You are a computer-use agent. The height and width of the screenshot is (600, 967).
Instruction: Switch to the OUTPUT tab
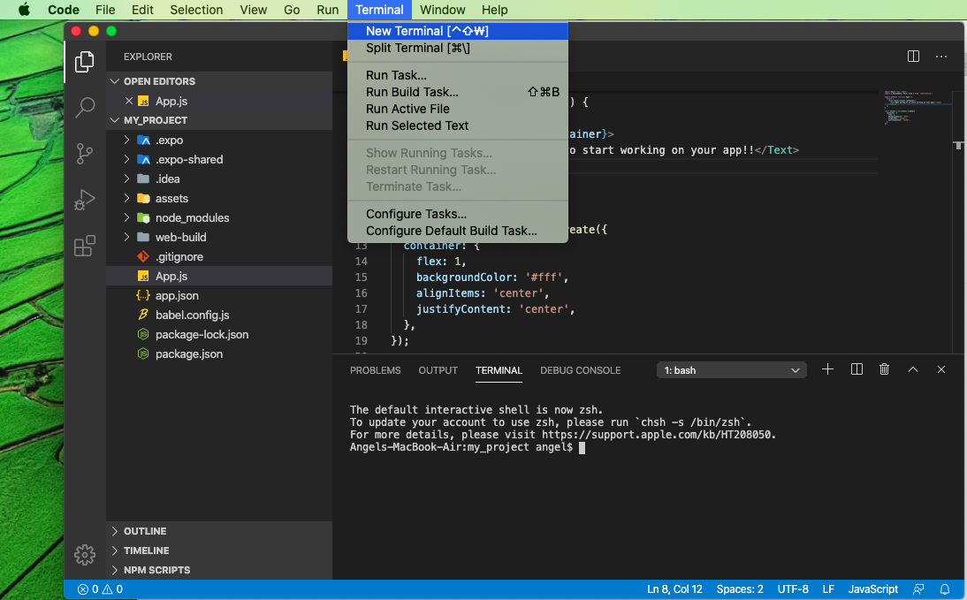coord(438,370)
